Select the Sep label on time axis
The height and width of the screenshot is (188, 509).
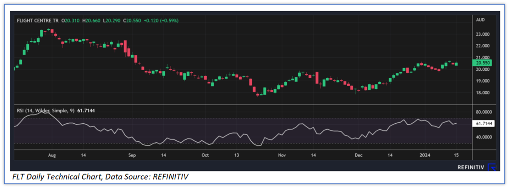[x=132, y=155]
